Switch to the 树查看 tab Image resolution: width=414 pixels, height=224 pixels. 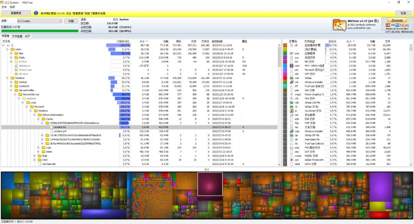(5, 36)
